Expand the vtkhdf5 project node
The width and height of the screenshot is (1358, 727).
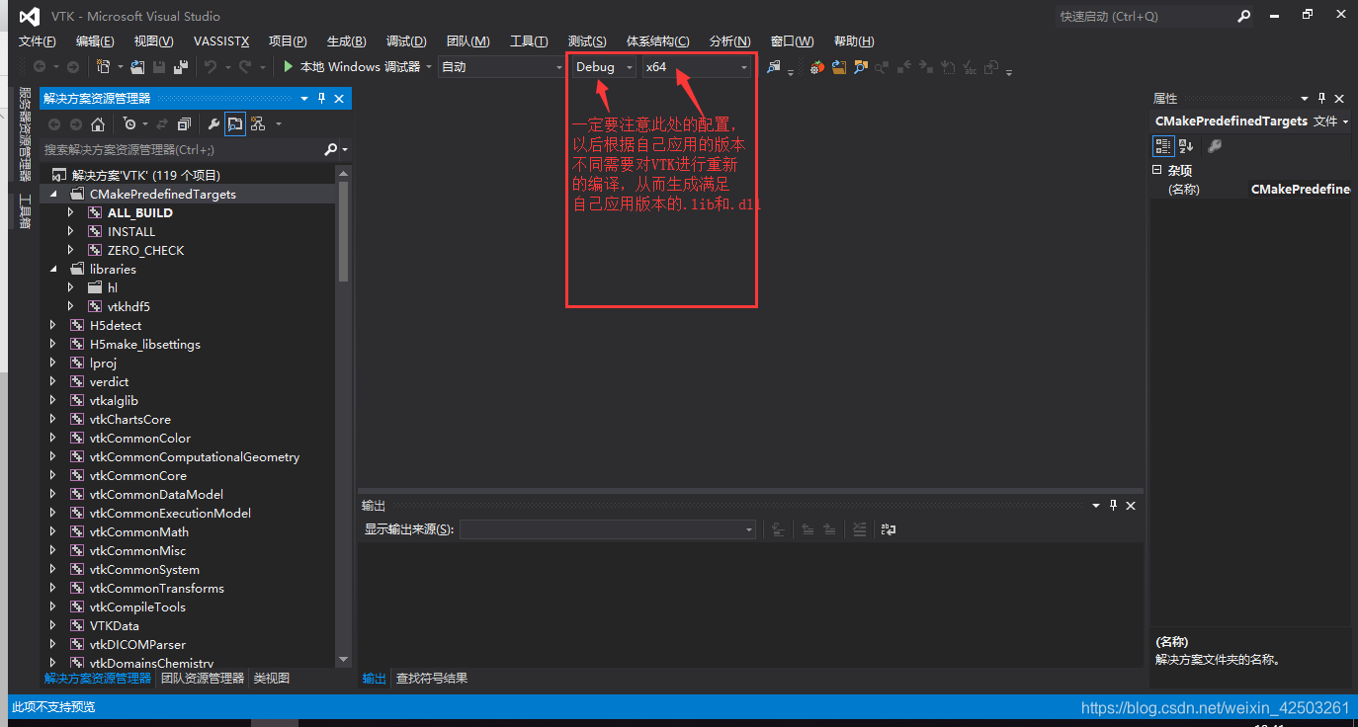(70, 307)
